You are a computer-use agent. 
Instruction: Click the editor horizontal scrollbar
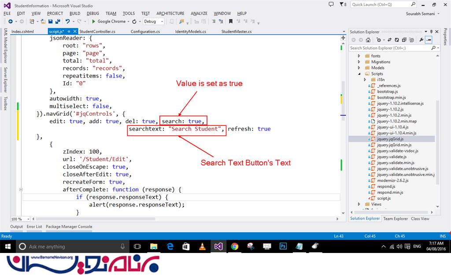[176, 219]
